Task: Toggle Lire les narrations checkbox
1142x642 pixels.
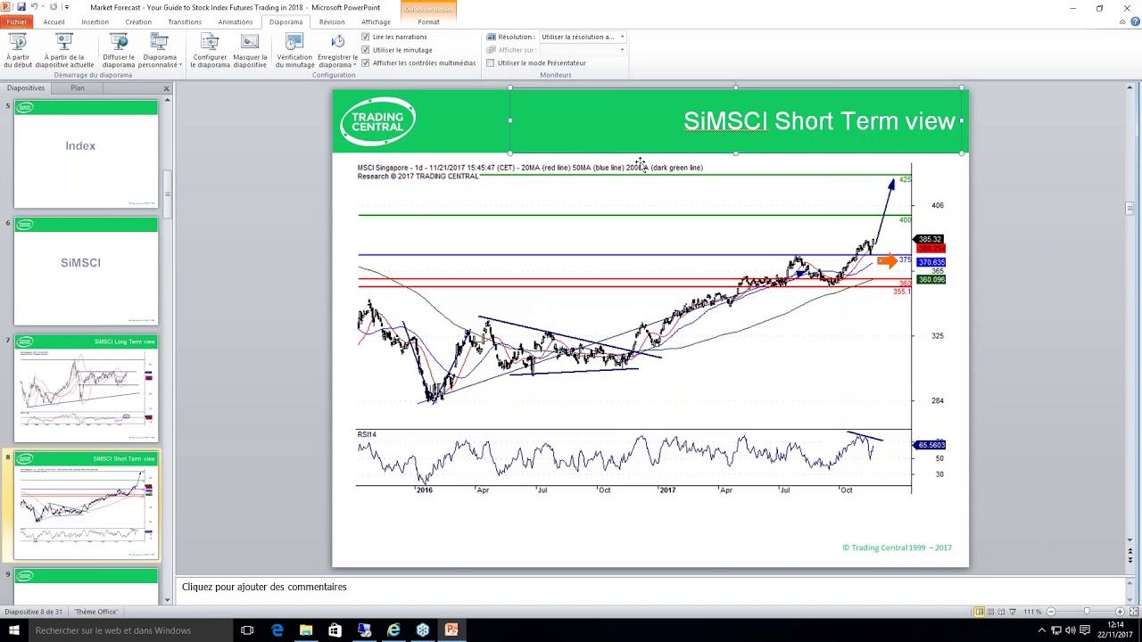Action: point(366,37)
